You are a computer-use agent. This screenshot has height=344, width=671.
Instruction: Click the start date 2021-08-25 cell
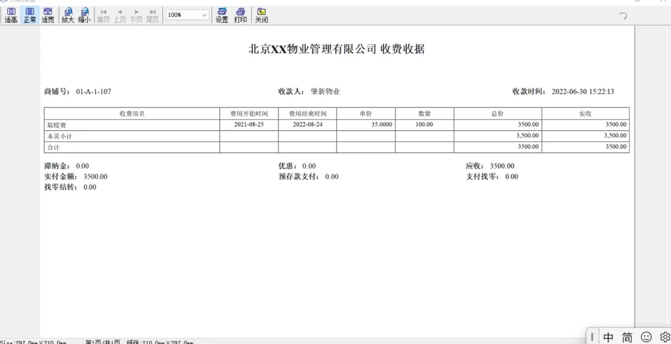(x=249, y=125)
